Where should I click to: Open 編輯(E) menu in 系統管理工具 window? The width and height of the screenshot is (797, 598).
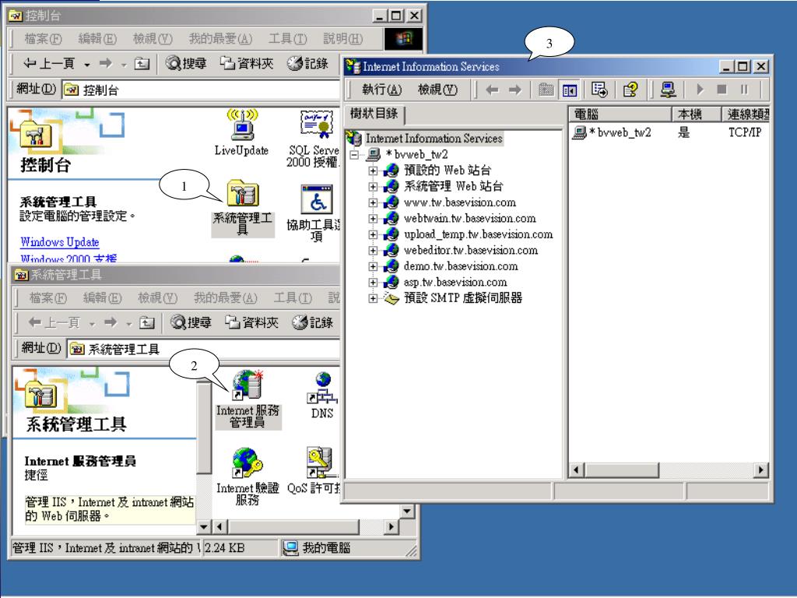click(102, 297)
